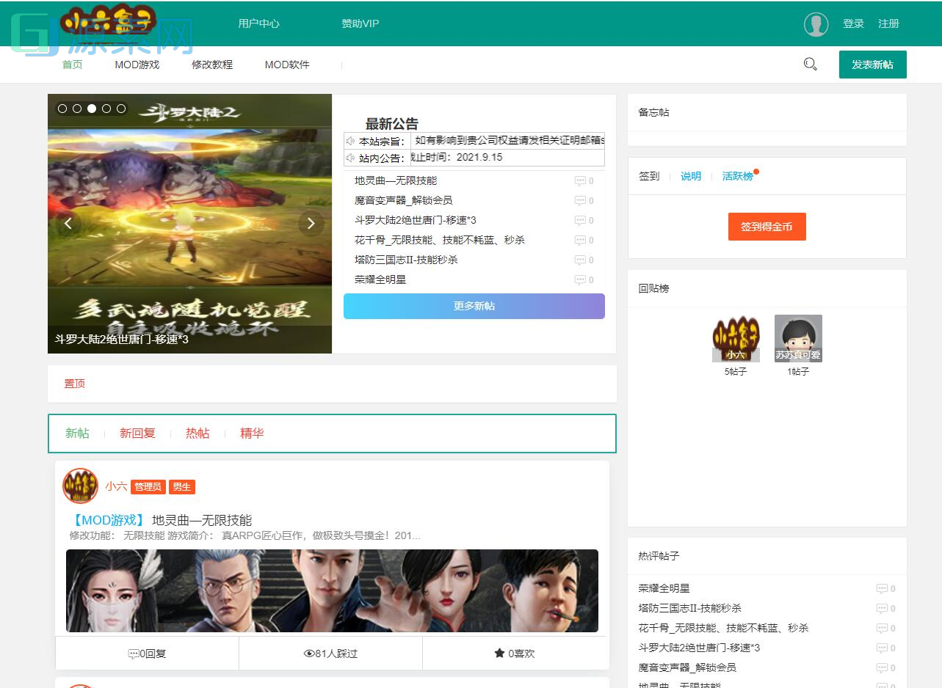Click comment icon beside 荣耀全明星 in 热评帖子
This screenshot has height=688, width=942.
pyautogui.click(x=883, y=588)
